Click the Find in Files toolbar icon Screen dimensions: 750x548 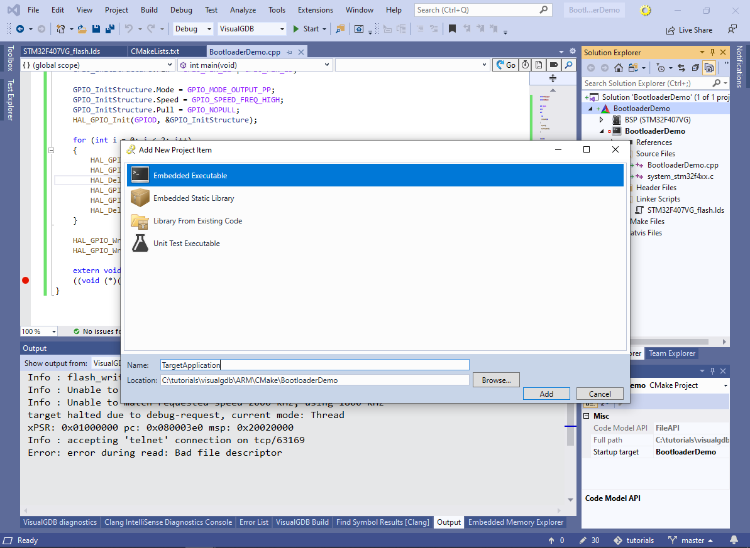click(x=340, y=29)
